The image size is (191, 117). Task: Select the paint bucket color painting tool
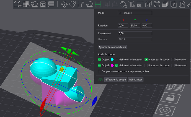123,4
